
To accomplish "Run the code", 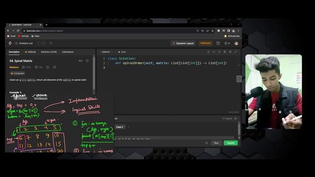I will (x=216, y=143).
